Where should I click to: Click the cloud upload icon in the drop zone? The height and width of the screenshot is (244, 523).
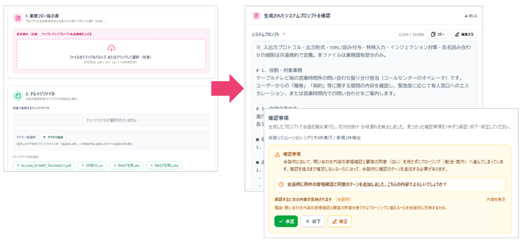[111, 49]
